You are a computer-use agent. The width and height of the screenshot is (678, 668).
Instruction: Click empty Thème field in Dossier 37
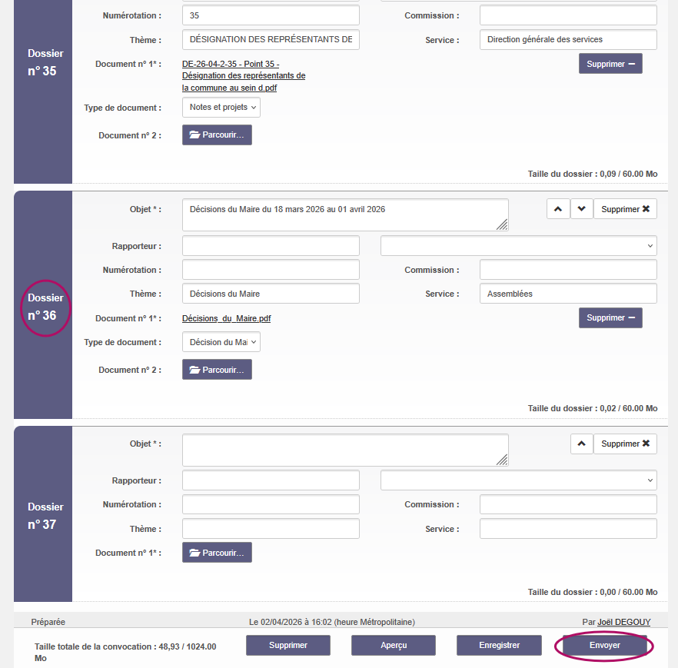[x=271, y=528]
